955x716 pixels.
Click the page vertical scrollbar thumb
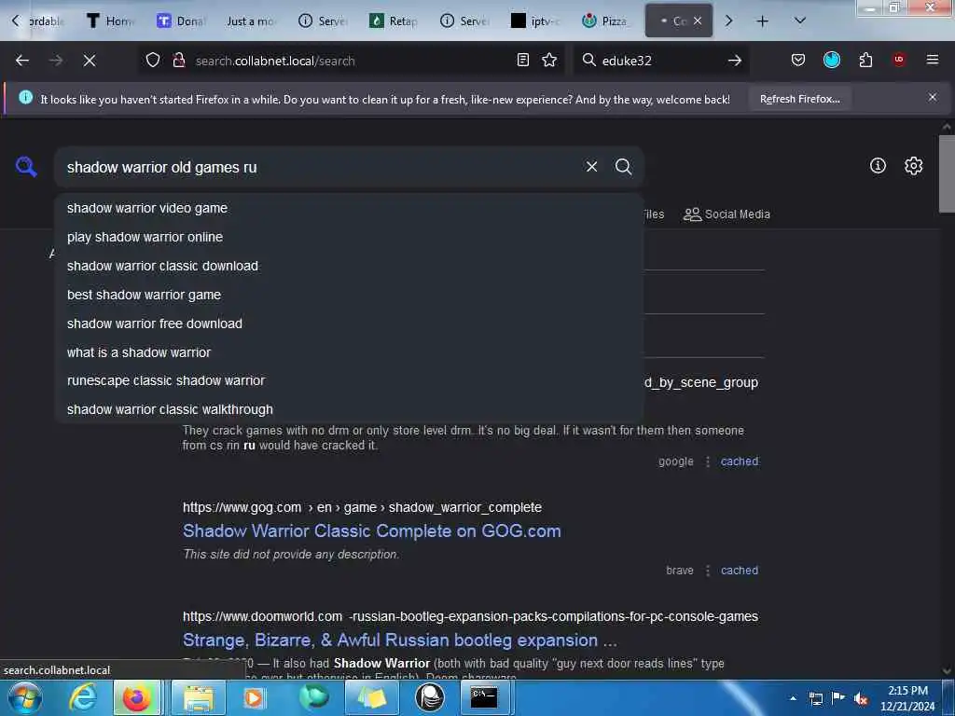tap(947, 172)
